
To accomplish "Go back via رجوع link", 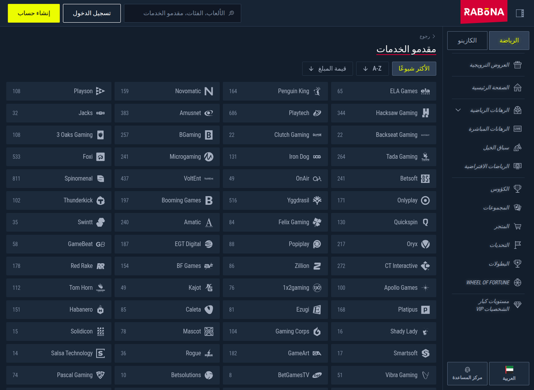I will tap(427, 36).
